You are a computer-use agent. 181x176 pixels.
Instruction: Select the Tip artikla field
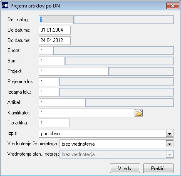pyautogui.click(x=54, y=123)
